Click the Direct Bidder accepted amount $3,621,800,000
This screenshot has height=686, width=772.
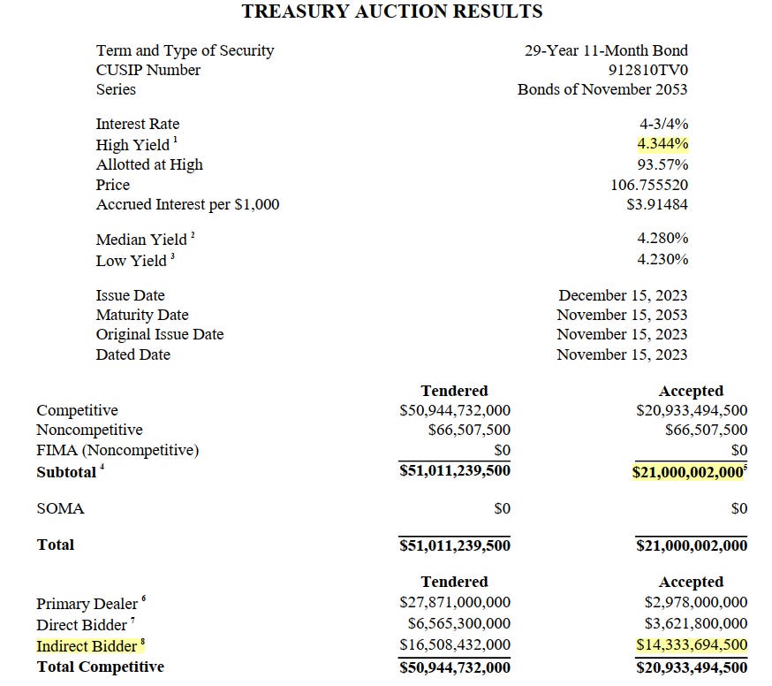pos(691,624)
